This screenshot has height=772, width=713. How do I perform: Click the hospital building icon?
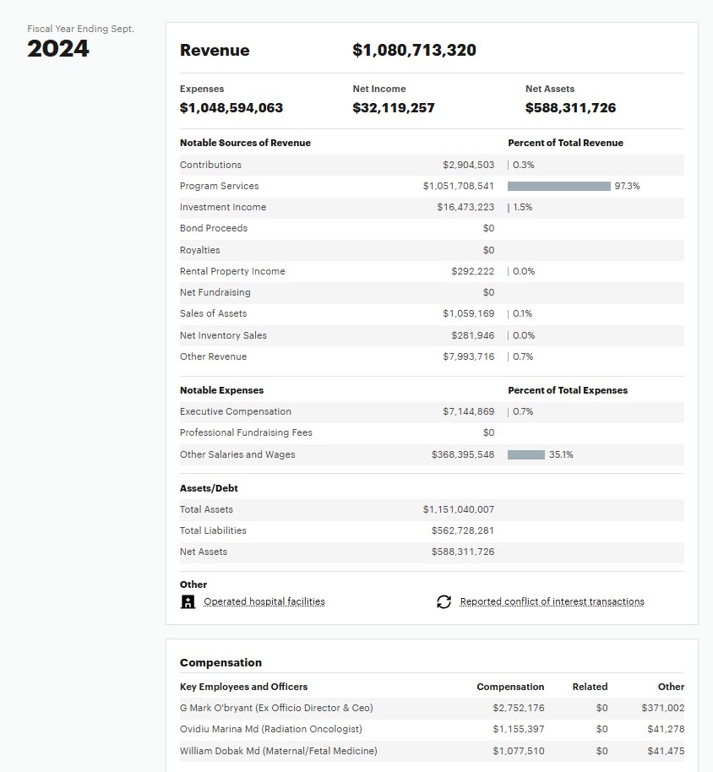click(188, 601)
